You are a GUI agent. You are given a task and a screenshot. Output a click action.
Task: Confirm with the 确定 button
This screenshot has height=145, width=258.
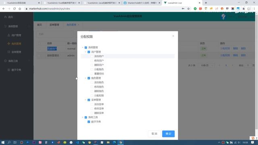[169, 134]
